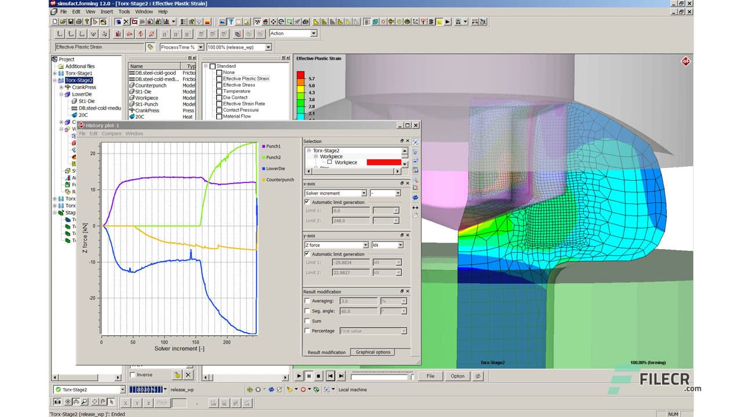Image resolution: width=742 pixels, height=417 pixels.
Task: Click the Option button near playback controls
Action: pos(457,376)
